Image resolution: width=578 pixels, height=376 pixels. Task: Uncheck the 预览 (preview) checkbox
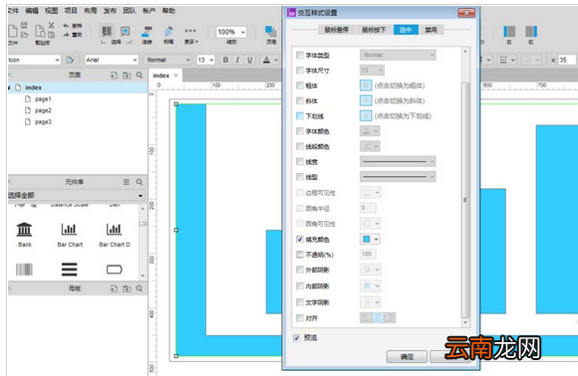(x=297, y=338)
